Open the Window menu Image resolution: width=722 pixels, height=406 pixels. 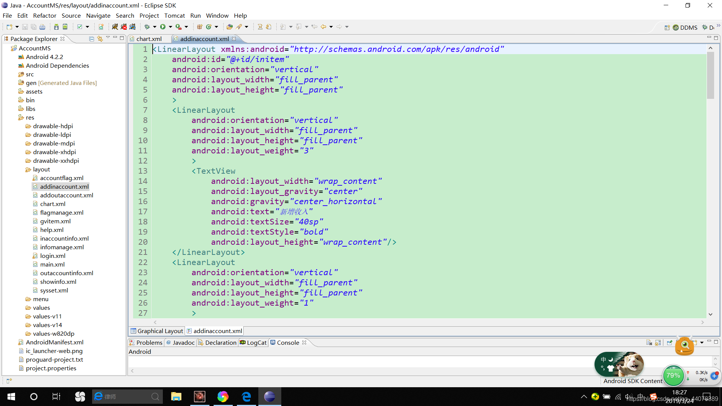[x=216, y=15]
